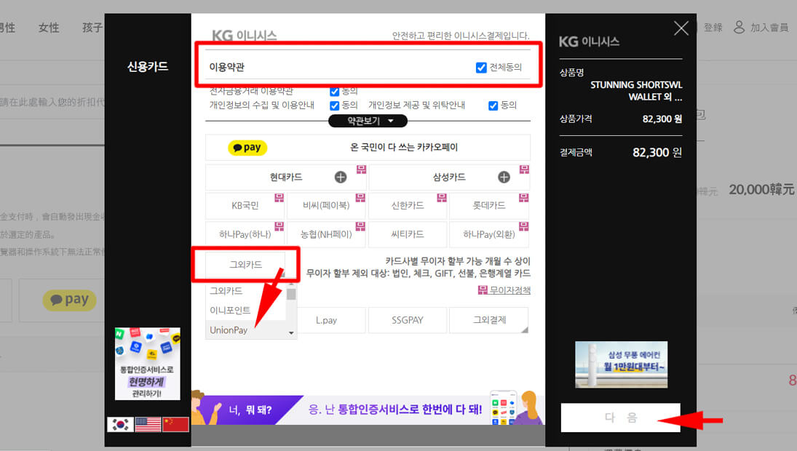Switch language with the Chinese flag icon
Screen dimensions: 797x451
tap(175, 424)
